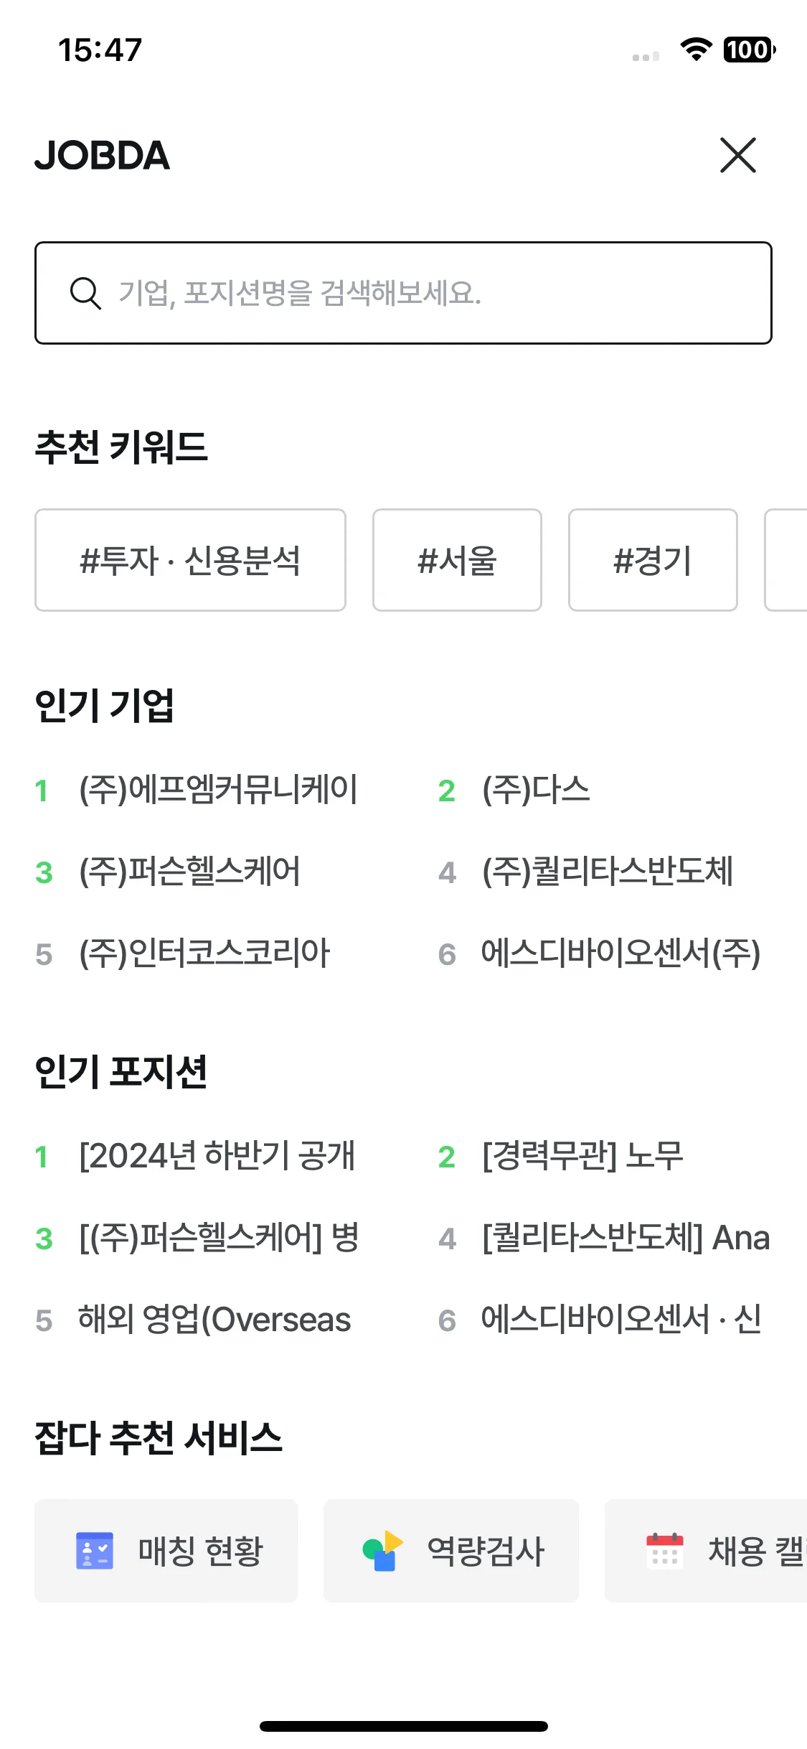Open top-ranked company (주)에프엠커뮤니케이

click(218, 790)
